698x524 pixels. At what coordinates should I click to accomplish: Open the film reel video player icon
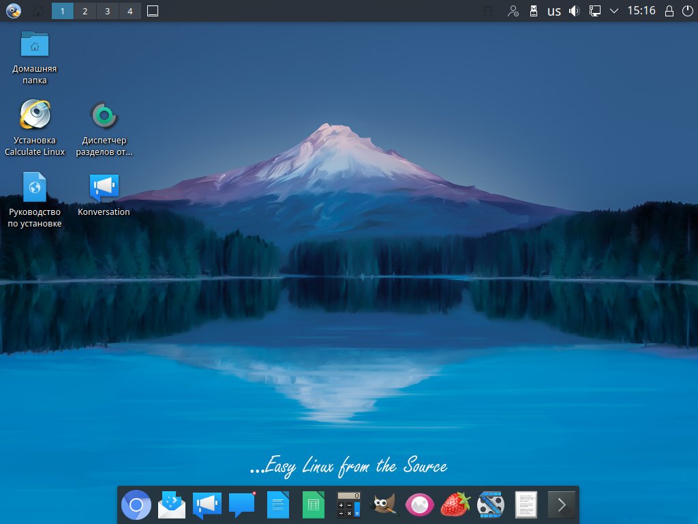[491, 505]
